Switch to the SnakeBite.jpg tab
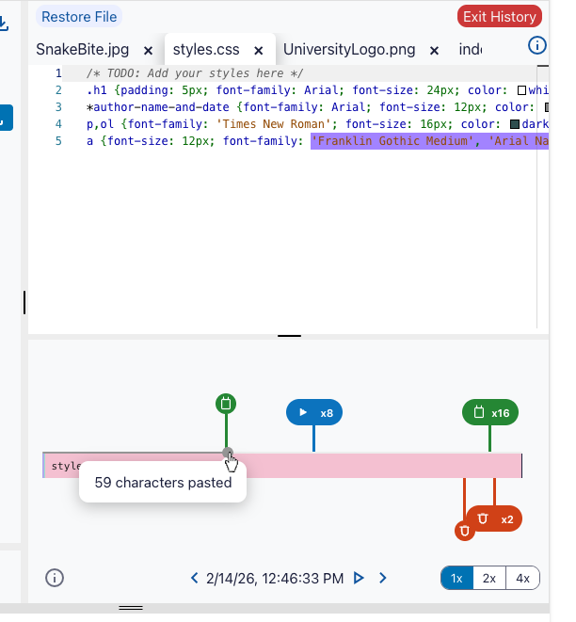 coord(83,50)
